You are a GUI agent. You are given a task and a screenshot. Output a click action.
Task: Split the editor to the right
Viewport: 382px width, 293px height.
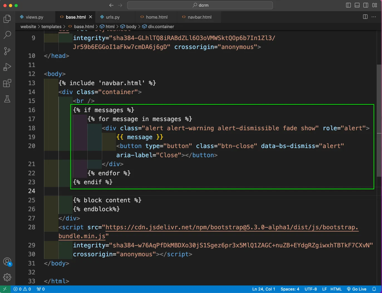(x=365, y=17)
